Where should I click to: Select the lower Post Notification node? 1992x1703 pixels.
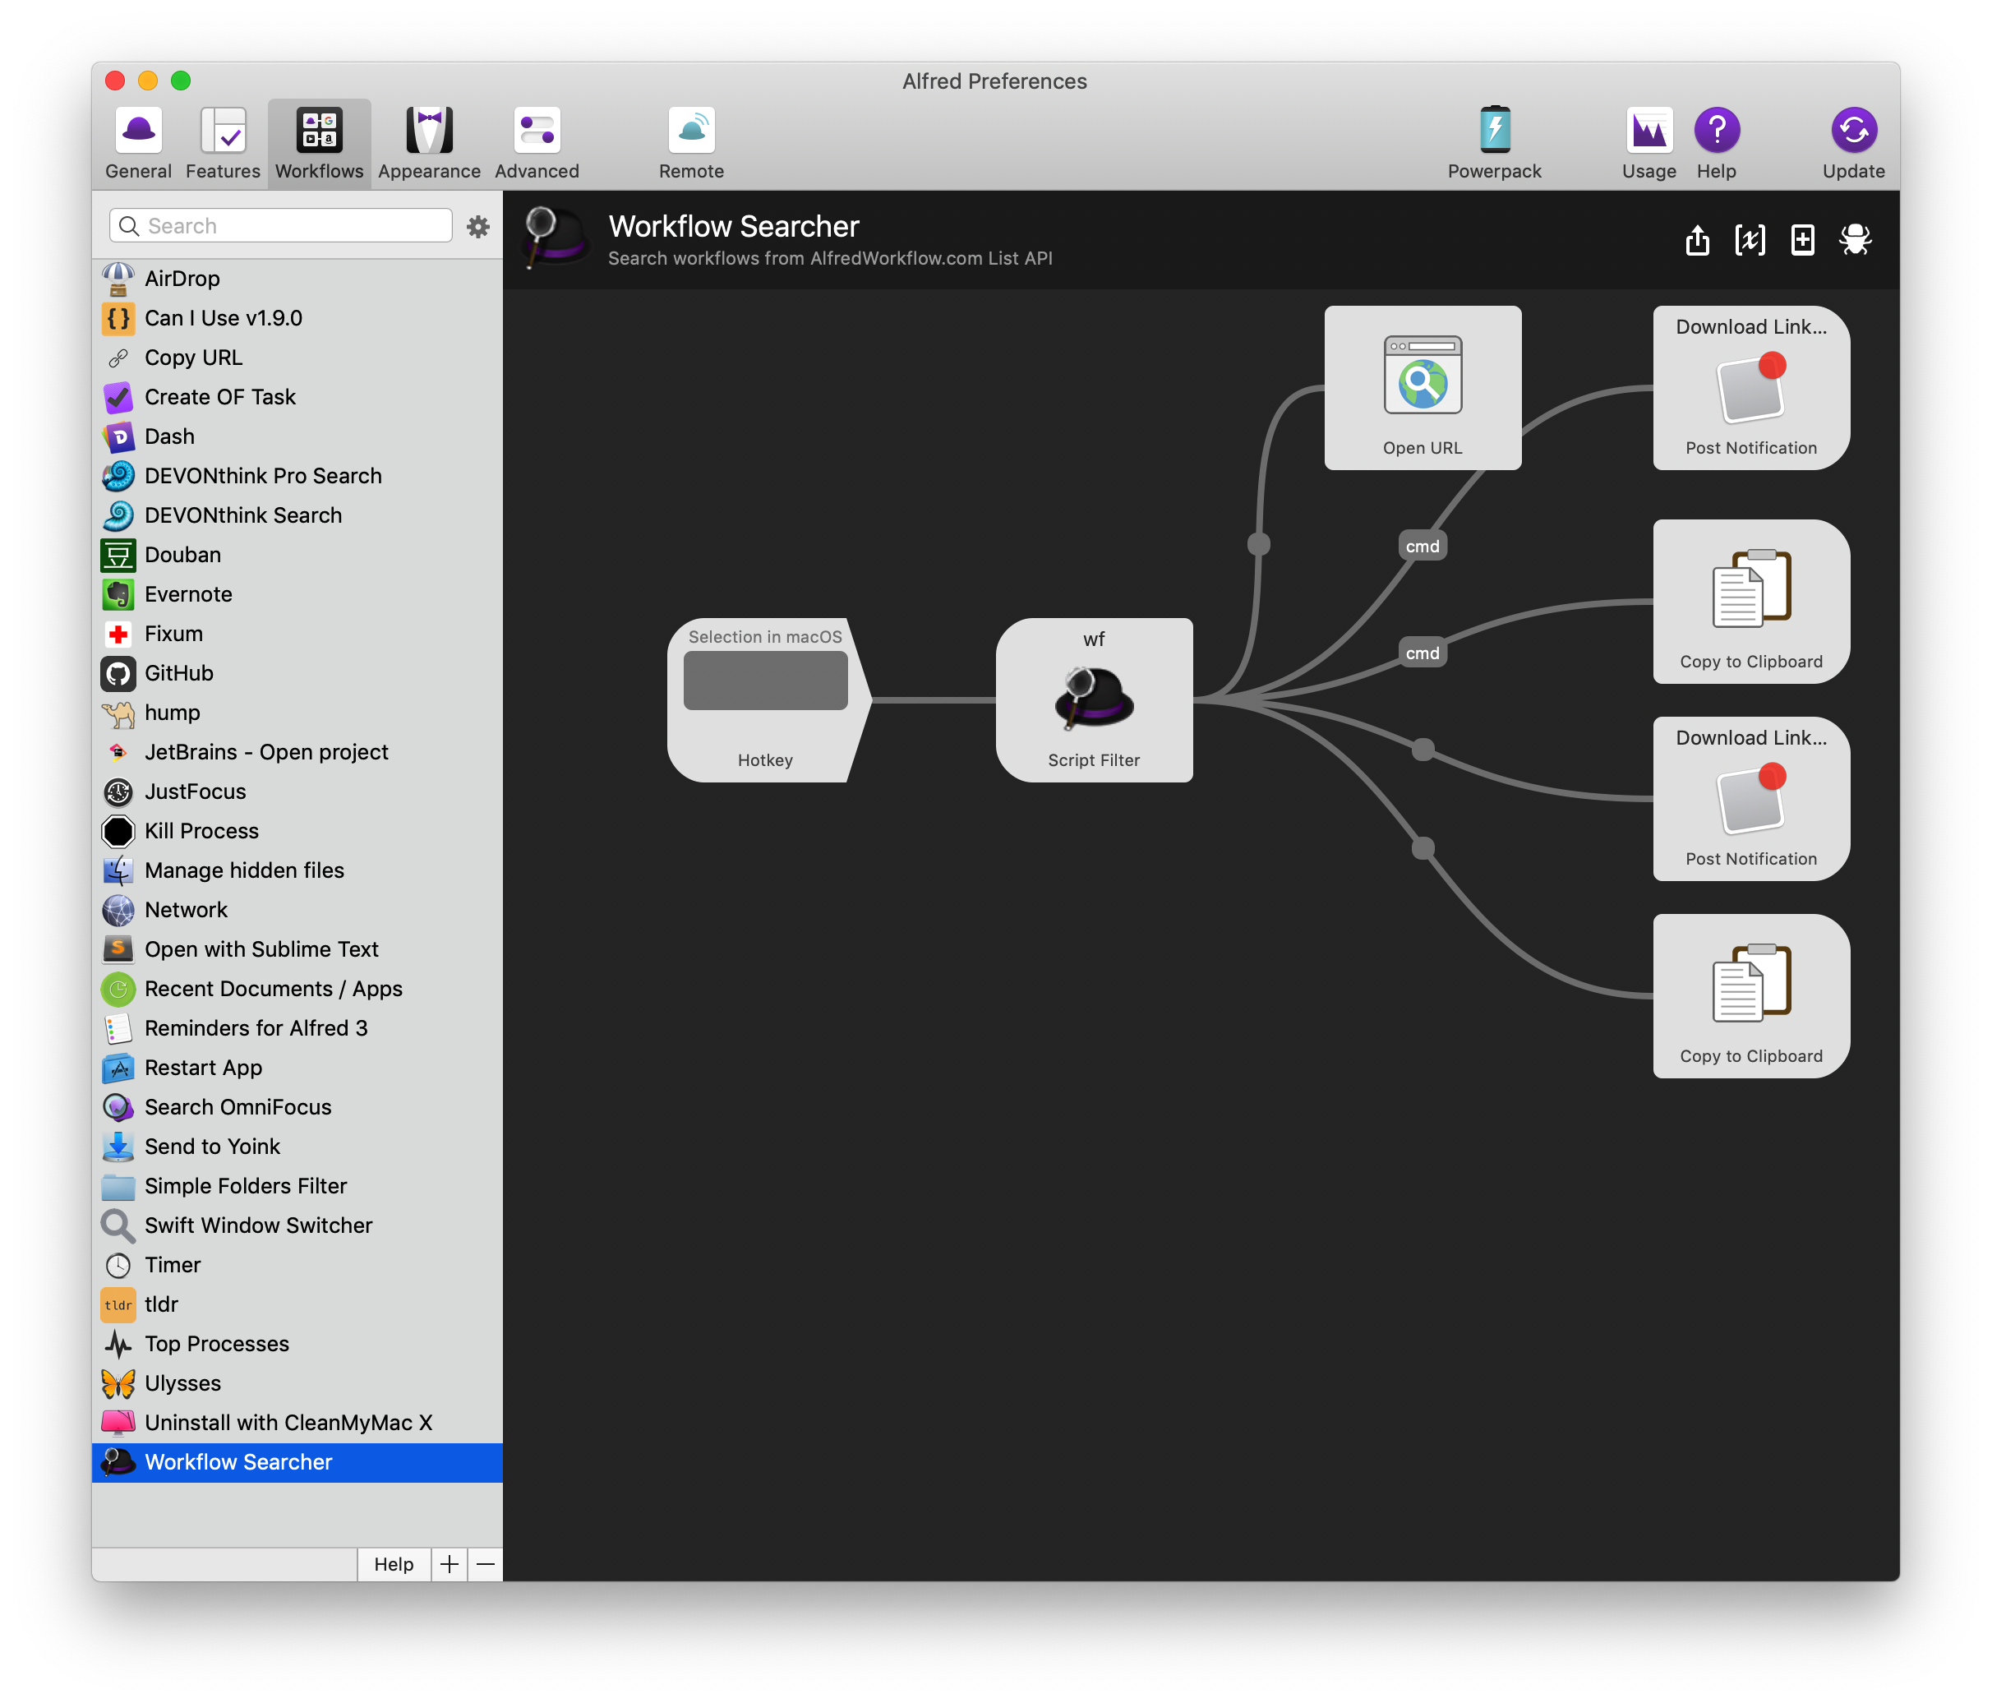click(1750, 798)
